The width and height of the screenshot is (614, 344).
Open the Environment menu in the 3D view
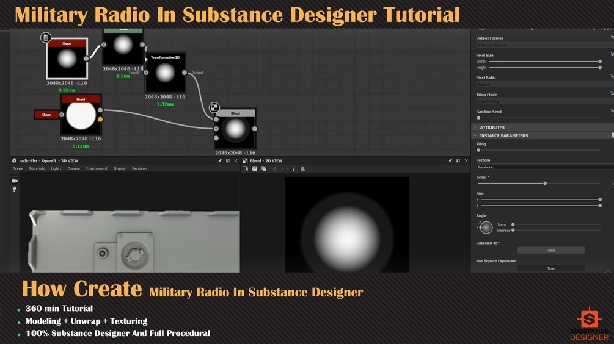(97, 168)
